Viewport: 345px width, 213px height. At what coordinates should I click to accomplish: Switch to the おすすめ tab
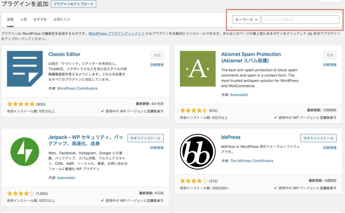[40, 19]
